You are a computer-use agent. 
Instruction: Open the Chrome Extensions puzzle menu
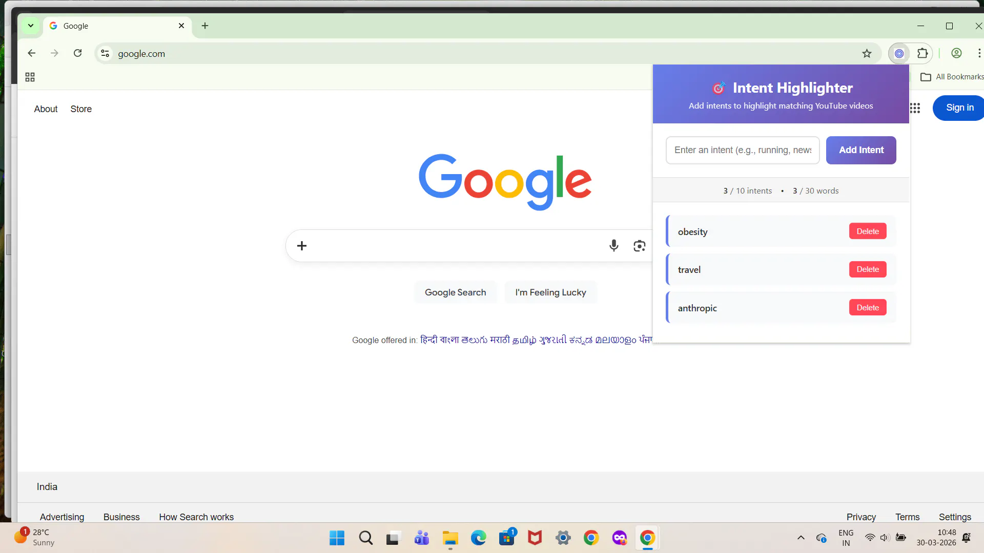click(x=922, y=53)
